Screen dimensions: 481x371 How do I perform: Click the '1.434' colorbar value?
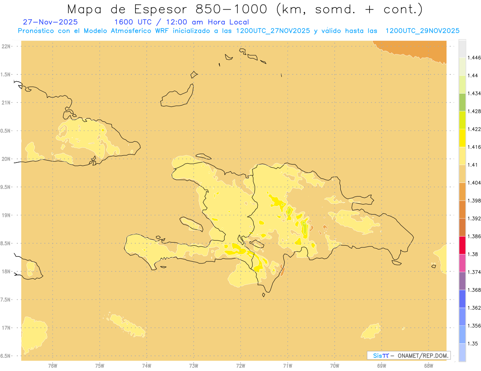(x=474, y=94)
